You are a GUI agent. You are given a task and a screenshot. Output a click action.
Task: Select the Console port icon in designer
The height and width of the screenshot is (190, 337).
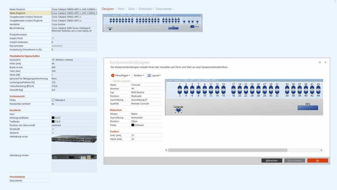click(x=178, y=110)
